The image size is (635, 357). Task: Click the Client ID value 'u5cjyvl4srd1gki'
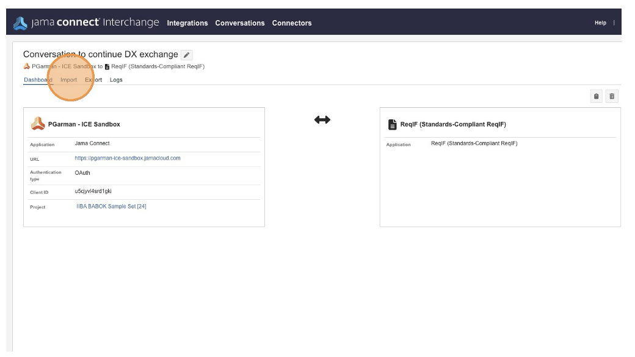93,191
